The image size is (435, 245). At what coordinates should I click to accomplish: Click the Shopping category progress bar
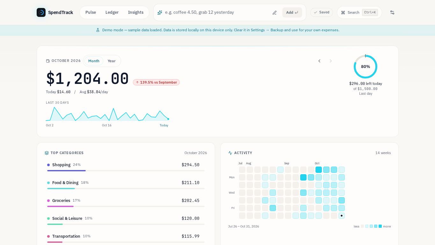pos(126,171)
